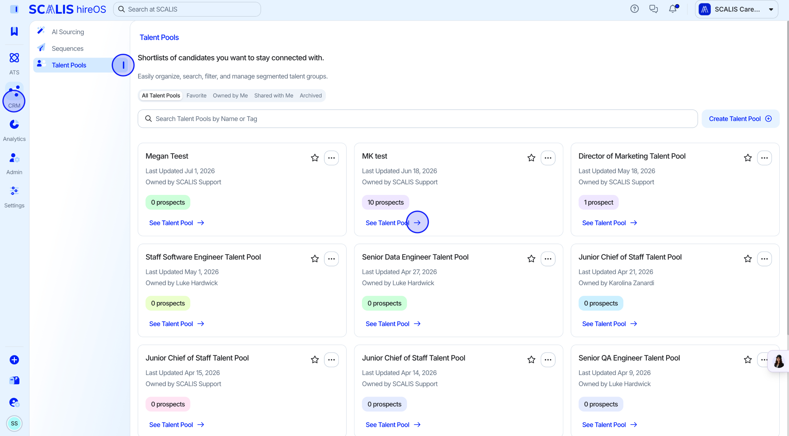The width and height of the screenshot is (789, 436).
Task: Open the ATS module
Action: tap(14, 63)
